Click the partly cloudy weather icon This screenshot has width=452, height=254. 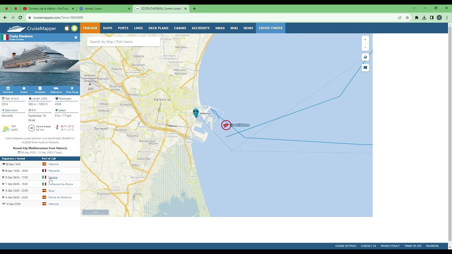(6, 128)
